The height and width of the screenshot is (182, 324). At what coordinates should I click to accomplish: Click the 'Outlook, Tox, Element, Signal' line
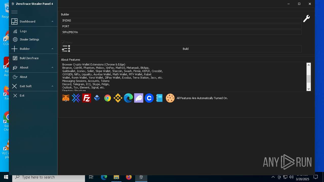pos(84,87)
